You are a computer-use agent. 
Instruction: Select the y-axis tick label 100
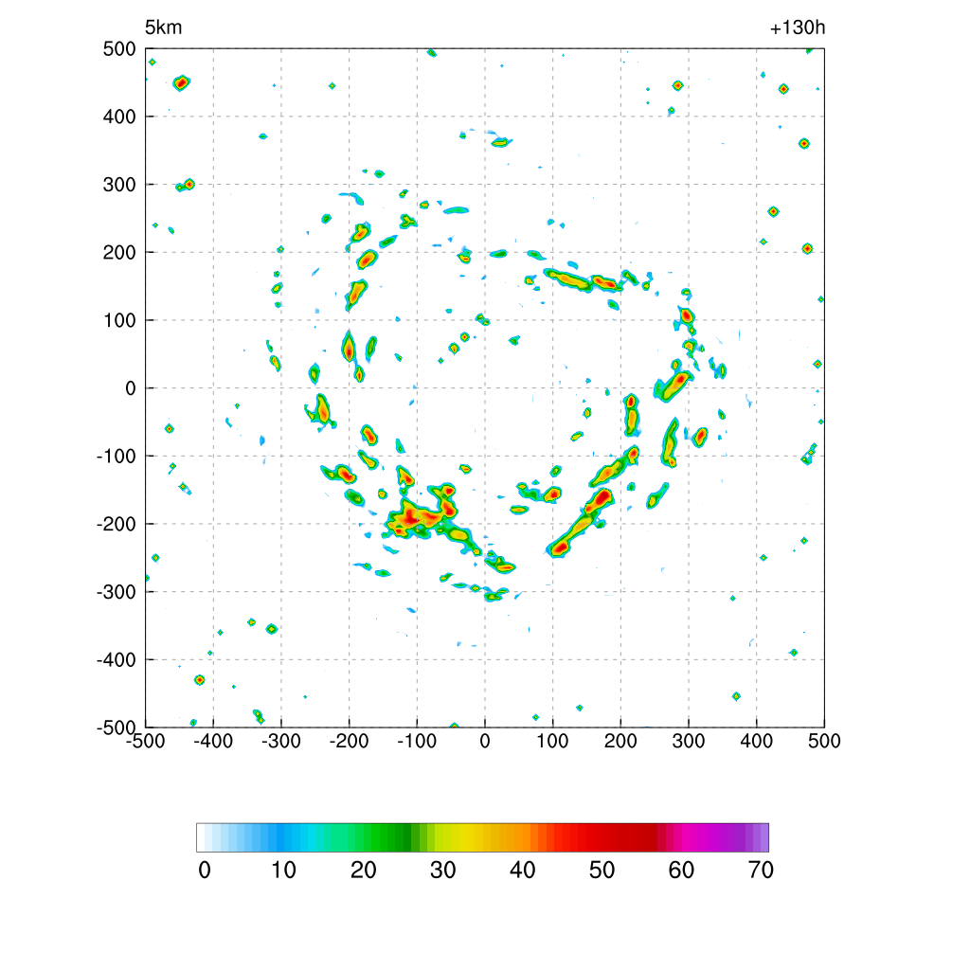(119, 320)
